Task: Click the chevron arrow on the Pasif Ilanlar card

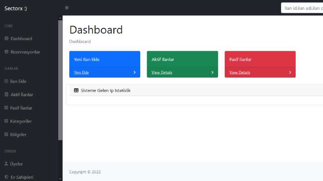Action: [290, 73]
